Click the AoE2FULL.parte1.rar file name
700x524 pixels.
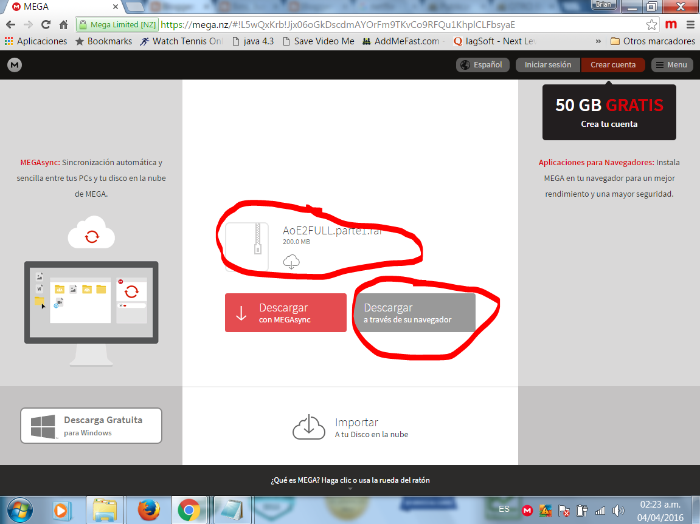332,230
